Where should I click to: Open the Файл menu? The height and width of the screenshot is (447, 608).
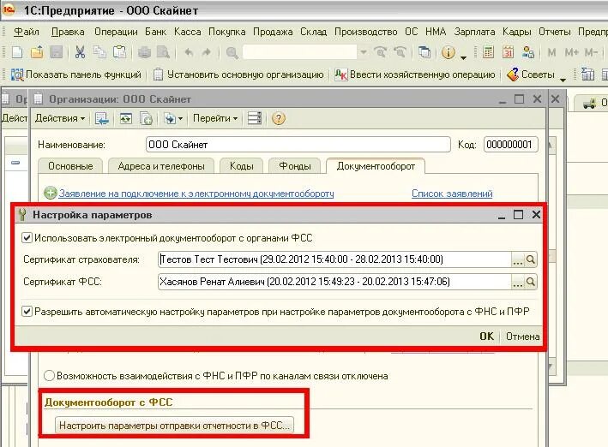27,32
